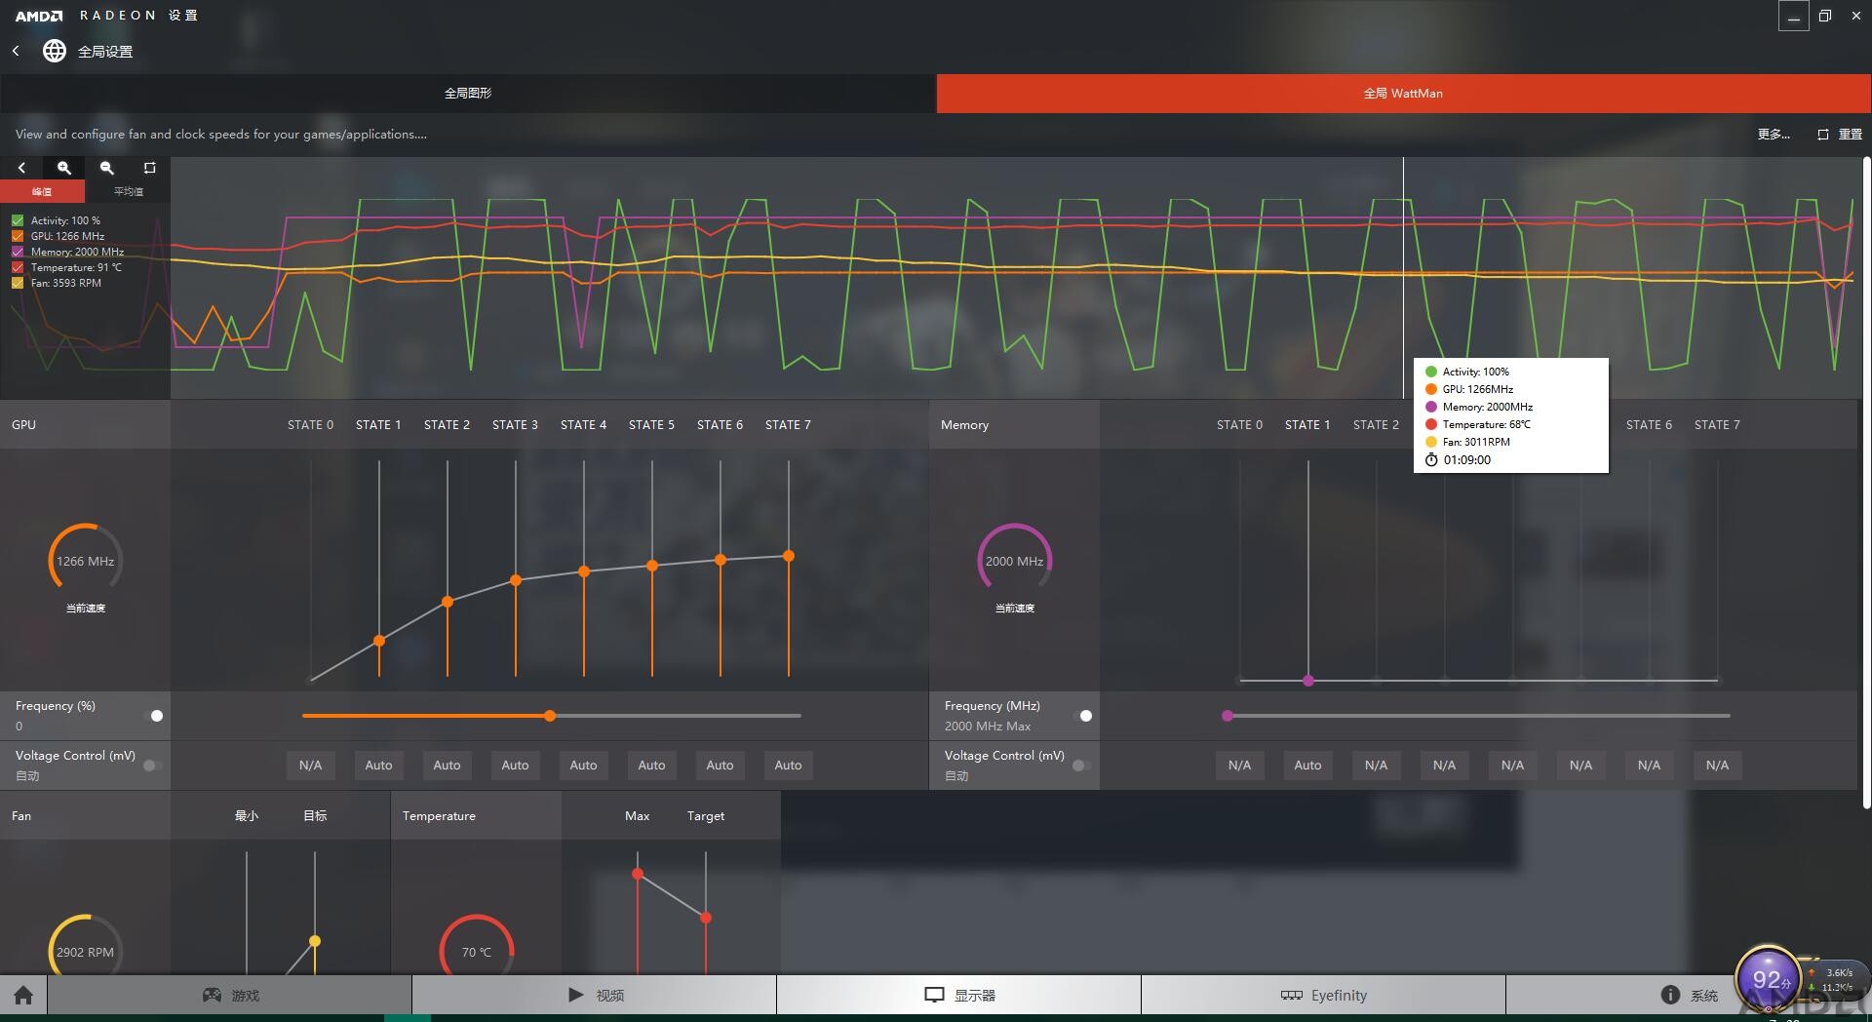The width and height of the screenshot is (1872, 1022).
Task: Toggle the Memory Frequency (MHz) switch
Action: (1083, 716)
